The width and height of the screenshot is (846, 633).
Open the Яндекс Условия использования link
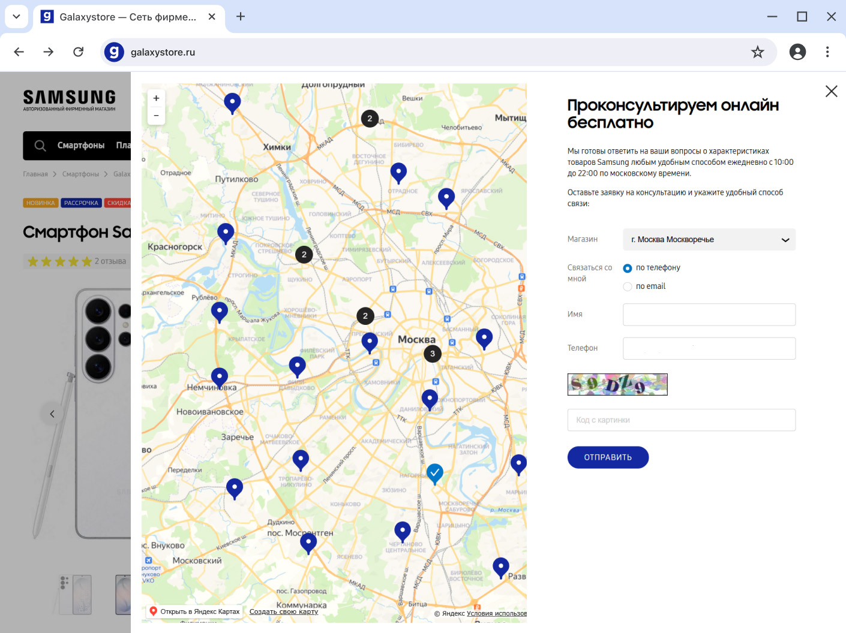click(497, 613)
